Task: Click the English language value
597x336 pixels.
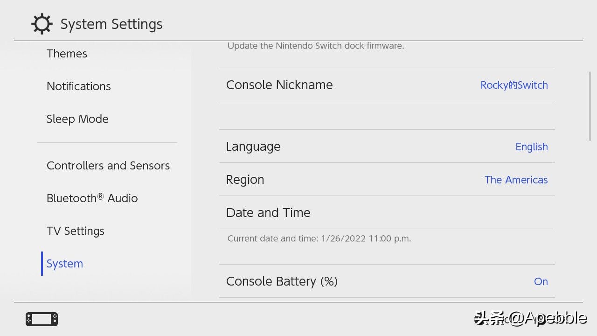Action: [x=531, y=147]
